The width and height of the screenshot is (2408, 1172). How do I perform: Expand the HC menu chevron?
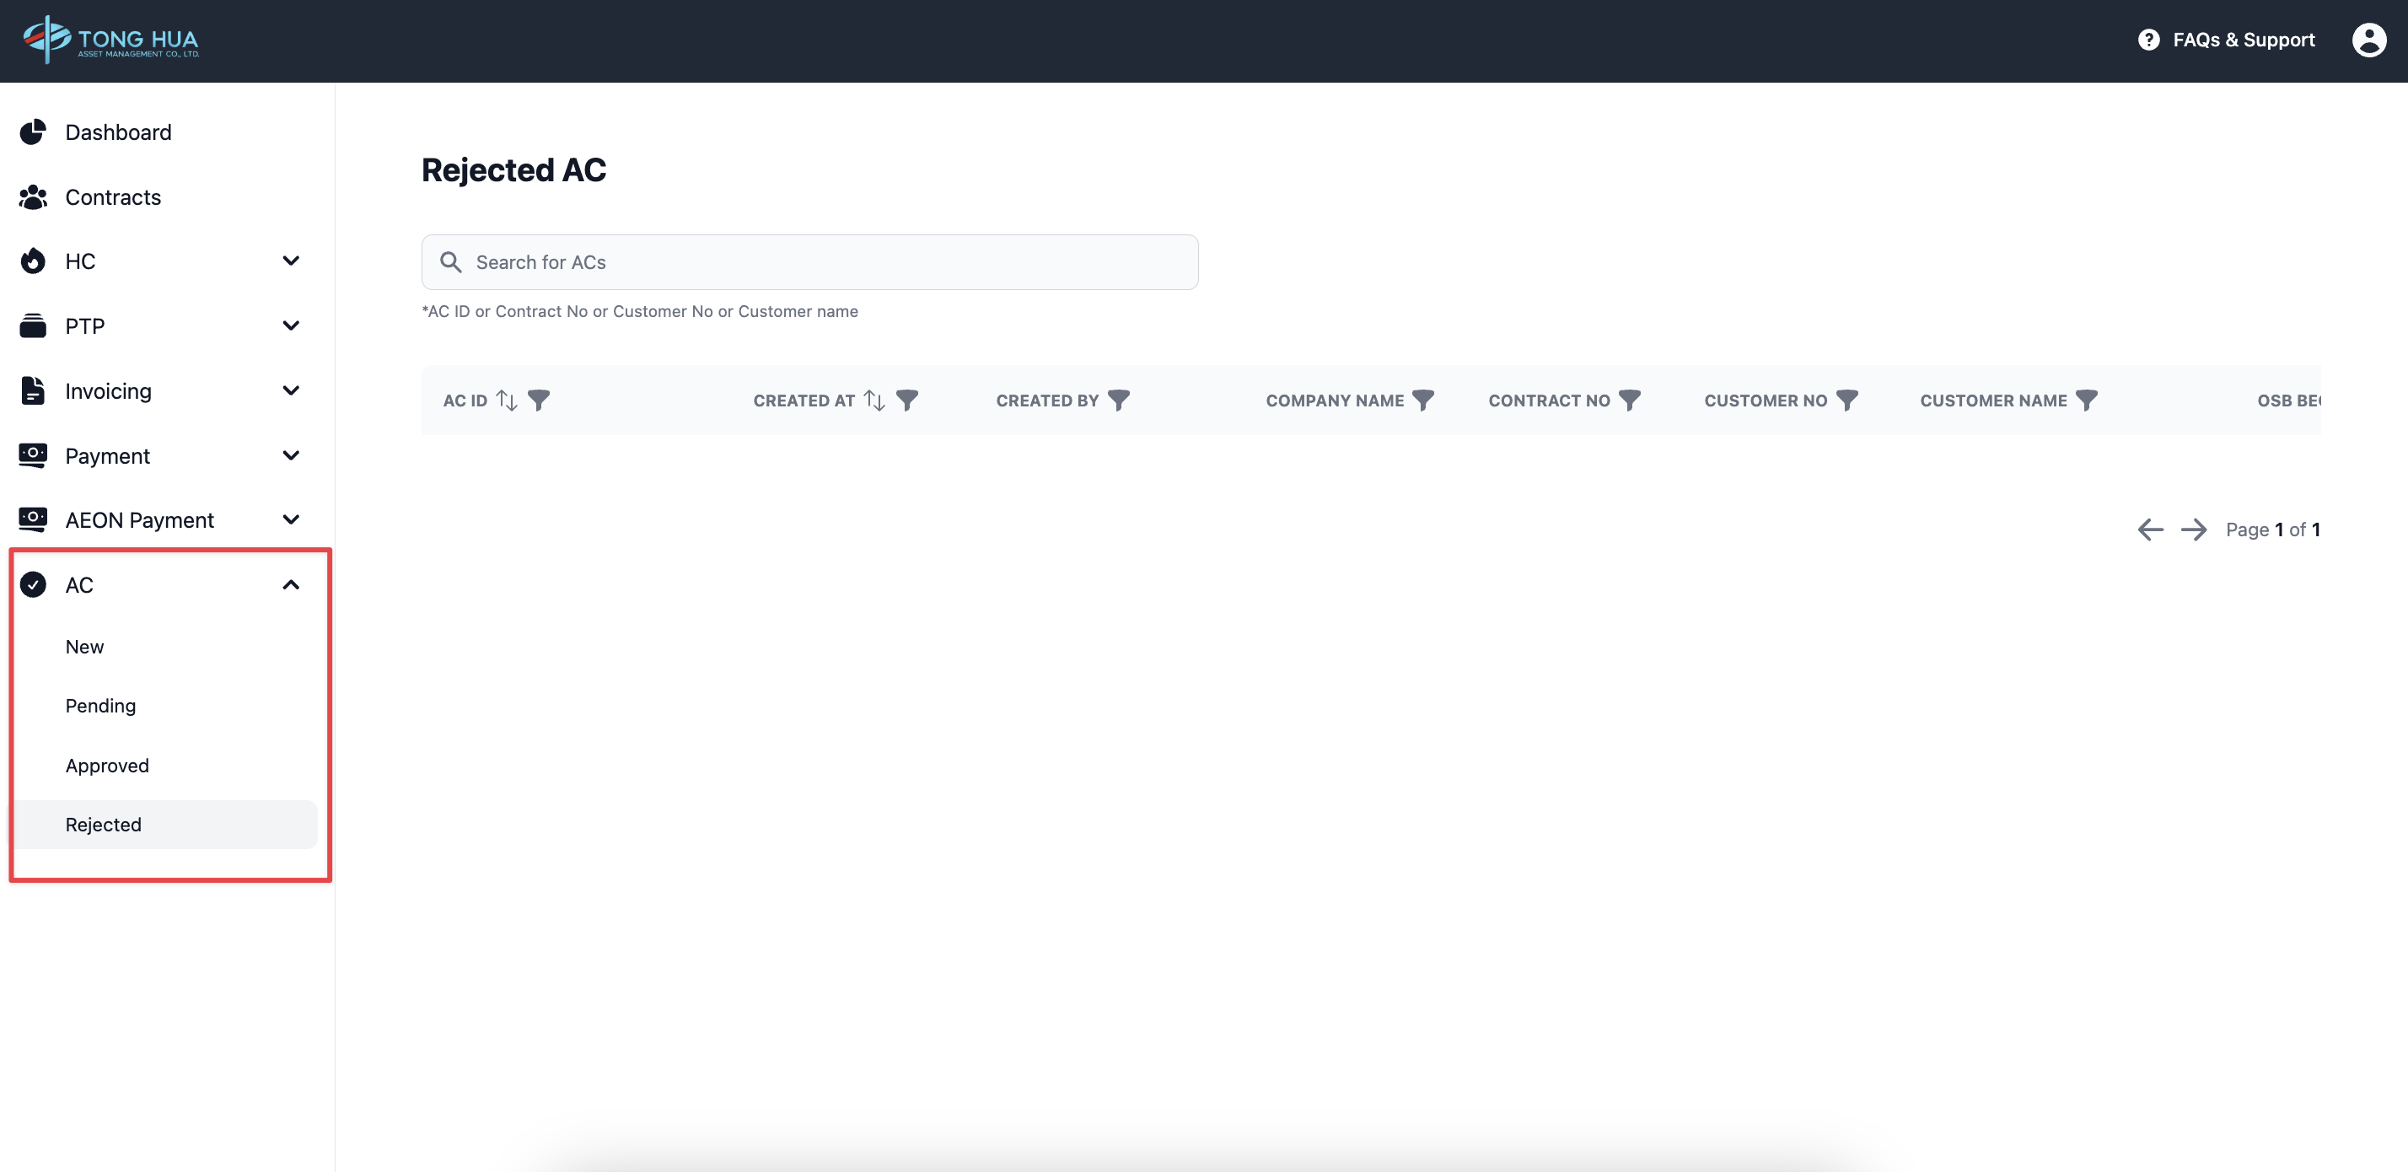[291, 261]
